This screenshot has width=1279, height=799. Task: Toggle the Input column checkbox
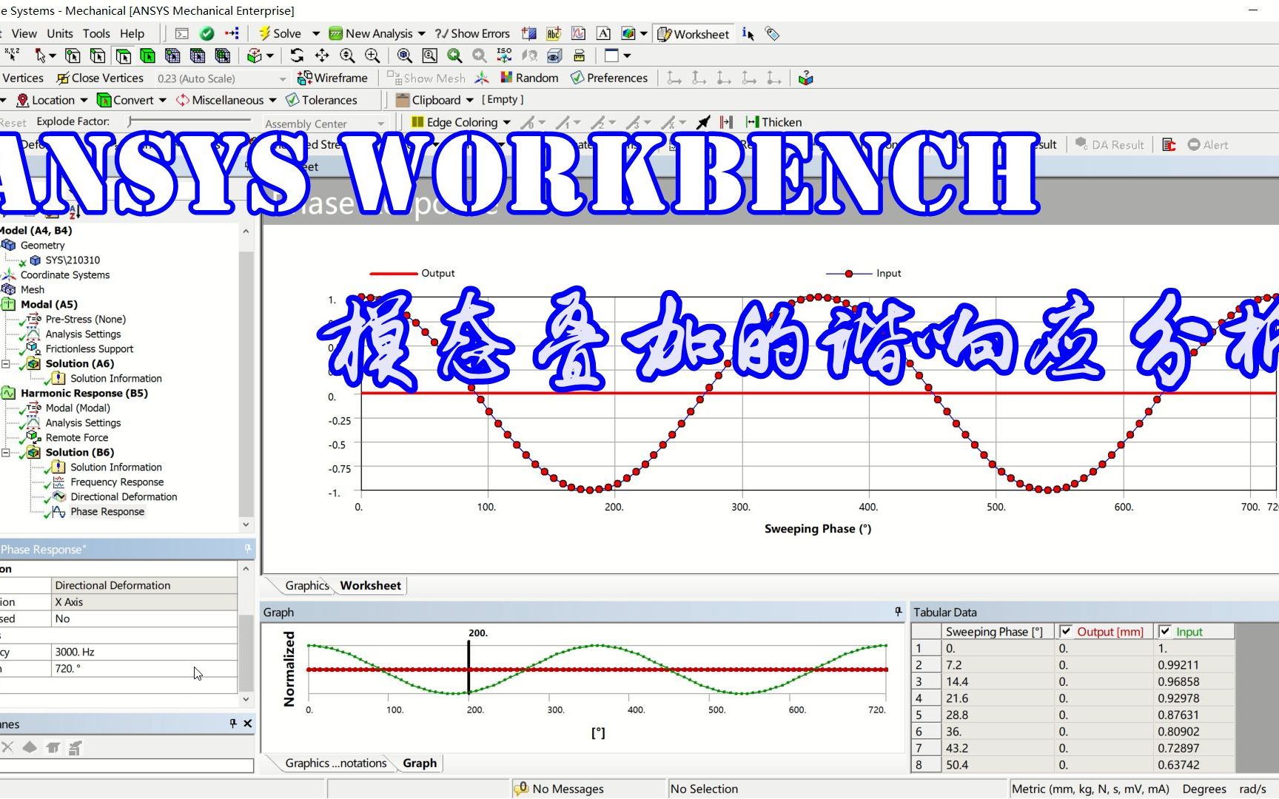(1165, 631)
